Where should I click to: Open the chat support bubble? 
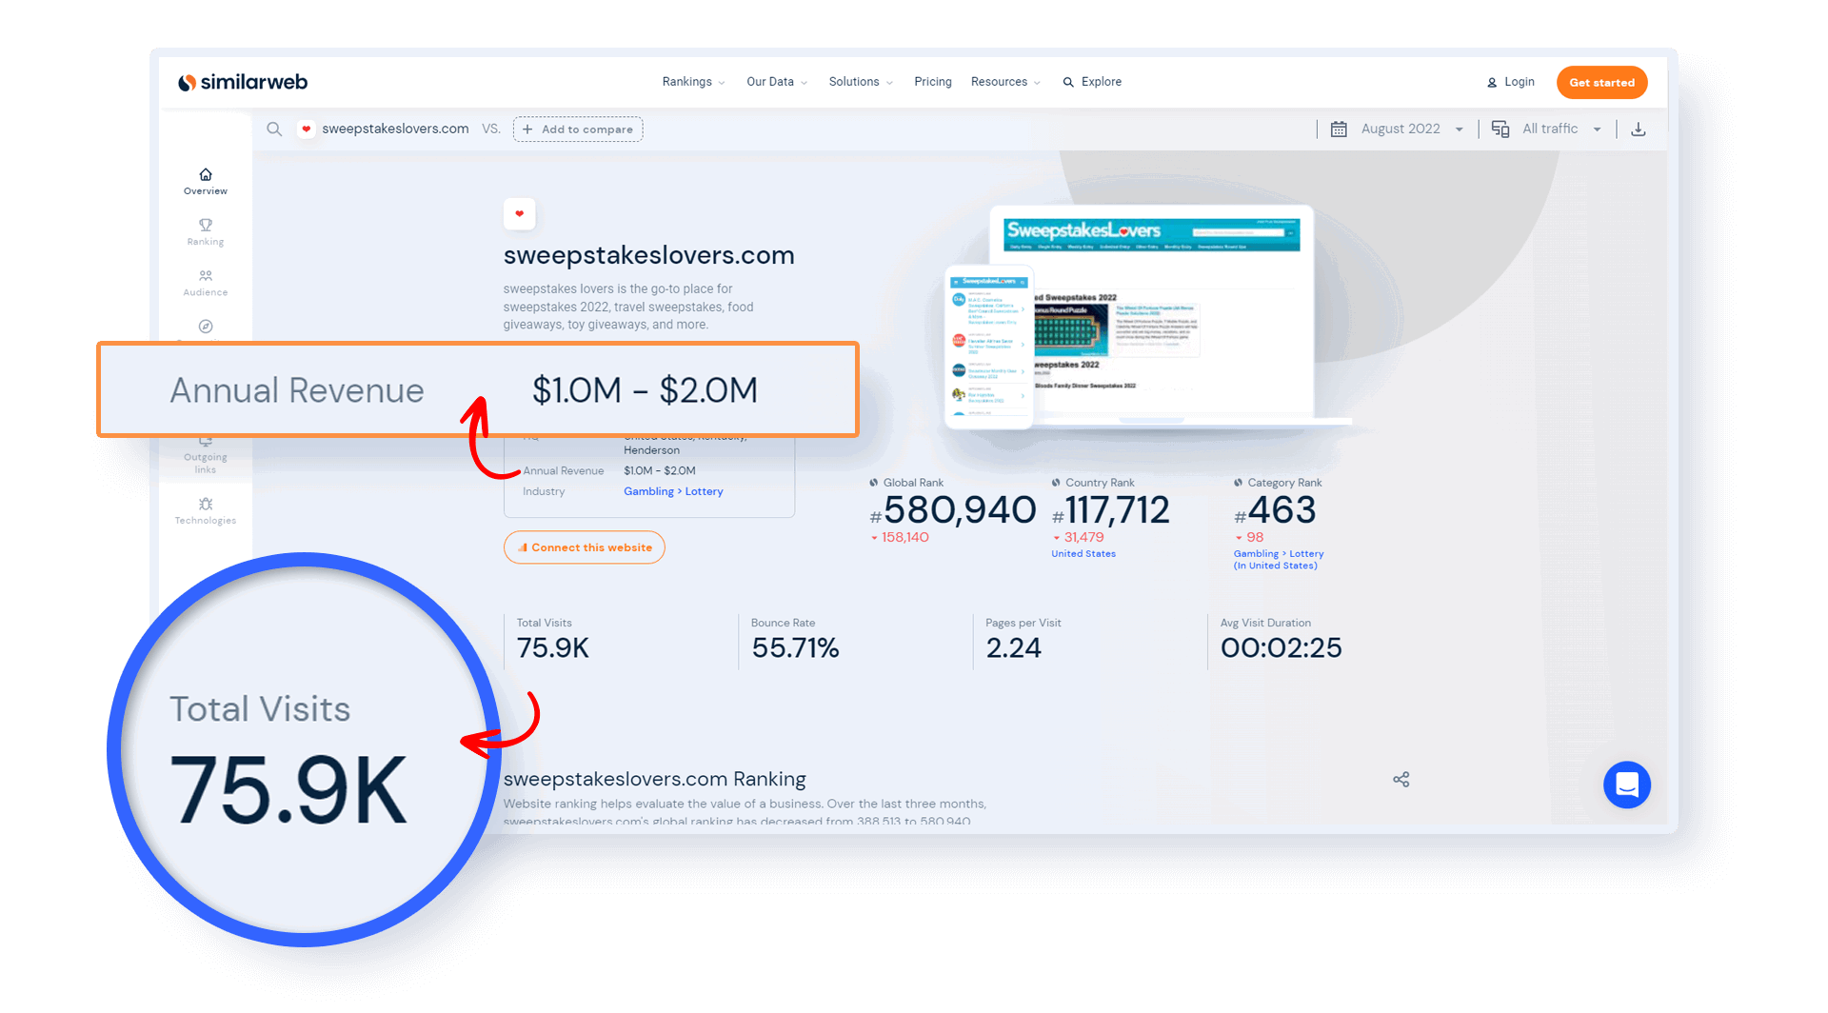coord(1626,785)
